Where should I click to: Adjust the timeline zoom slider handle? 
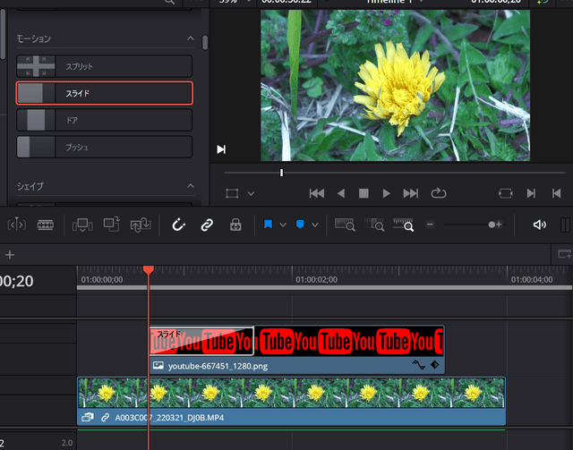click(492, 225)
